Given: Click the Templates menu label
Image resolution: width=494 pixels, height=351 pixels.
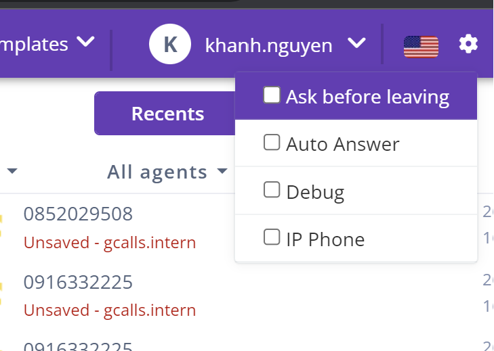Looking at the screenshot, I should 34,45.
